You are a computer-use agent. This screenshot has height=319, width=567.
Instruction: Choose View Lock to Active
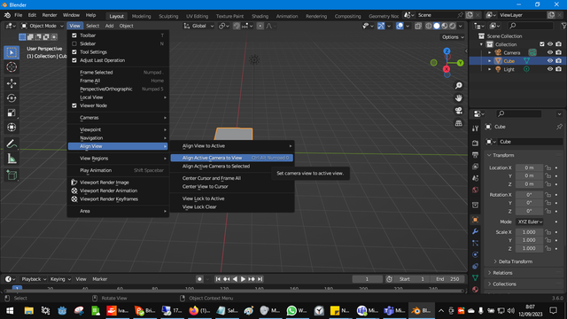tap(231, 198)
